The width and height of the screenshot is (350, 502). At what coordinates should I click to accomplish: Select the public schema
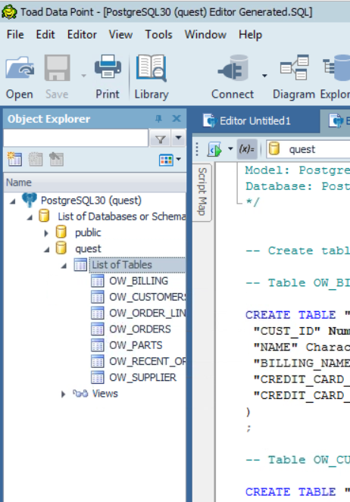click(x=88, y=232)
